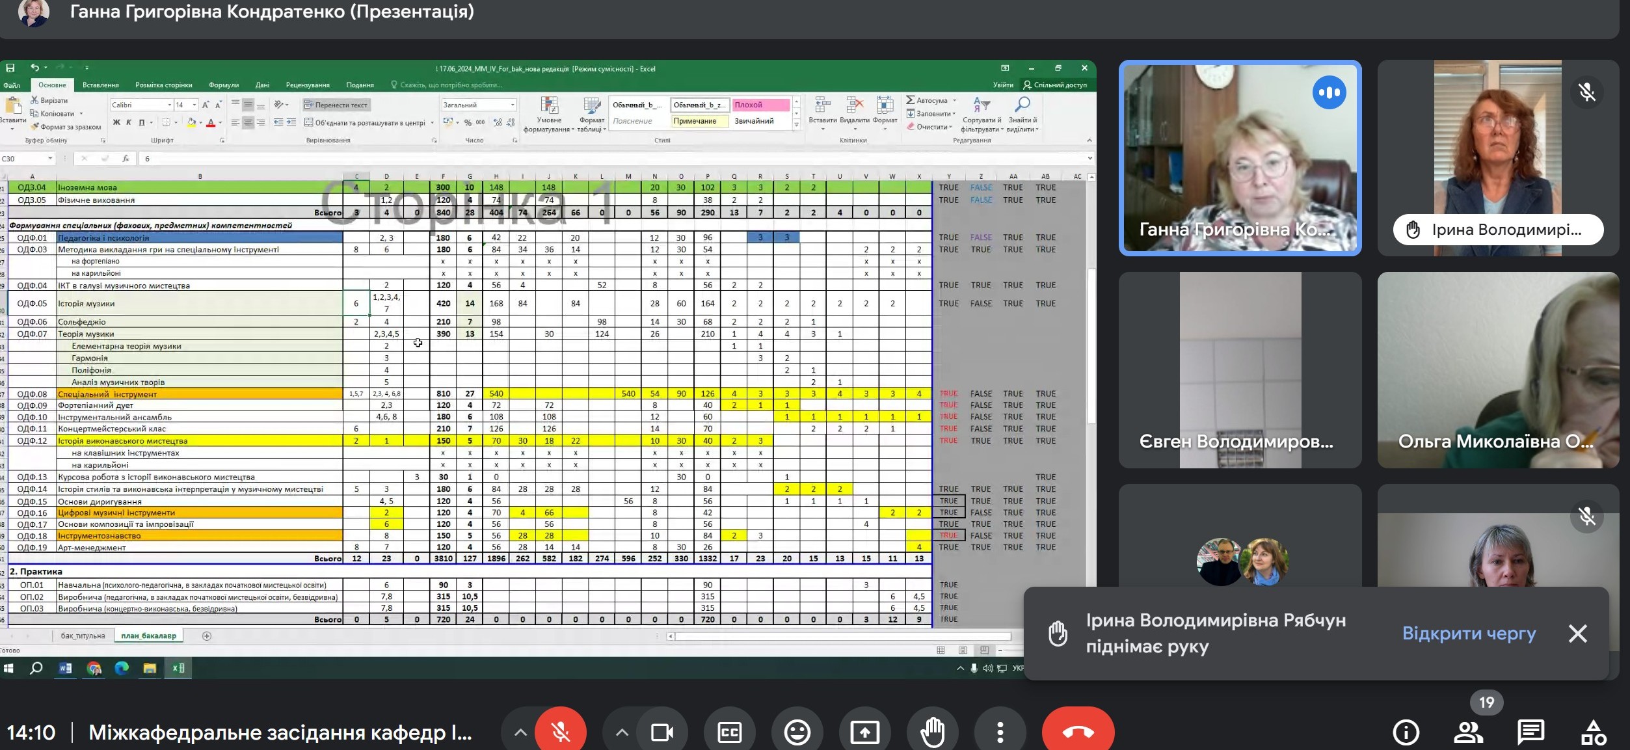Unmute the microphone toggle
The image size is (1630, 750).
[560, 732]
